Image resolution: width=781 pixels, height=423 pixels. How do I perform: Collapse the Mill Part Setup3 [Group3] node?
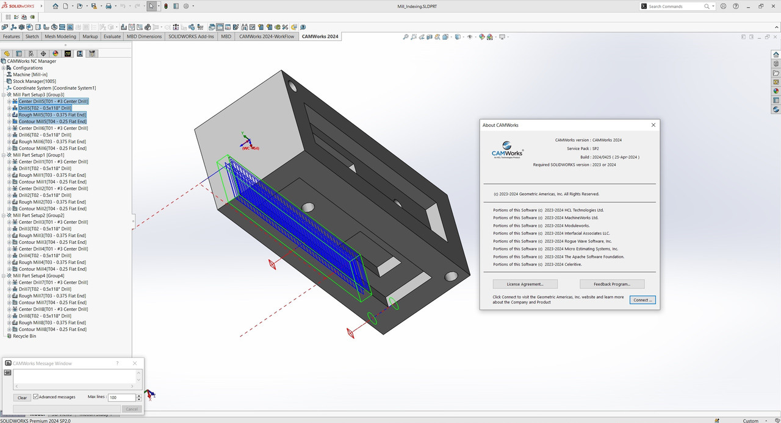(x=4, y=94)
